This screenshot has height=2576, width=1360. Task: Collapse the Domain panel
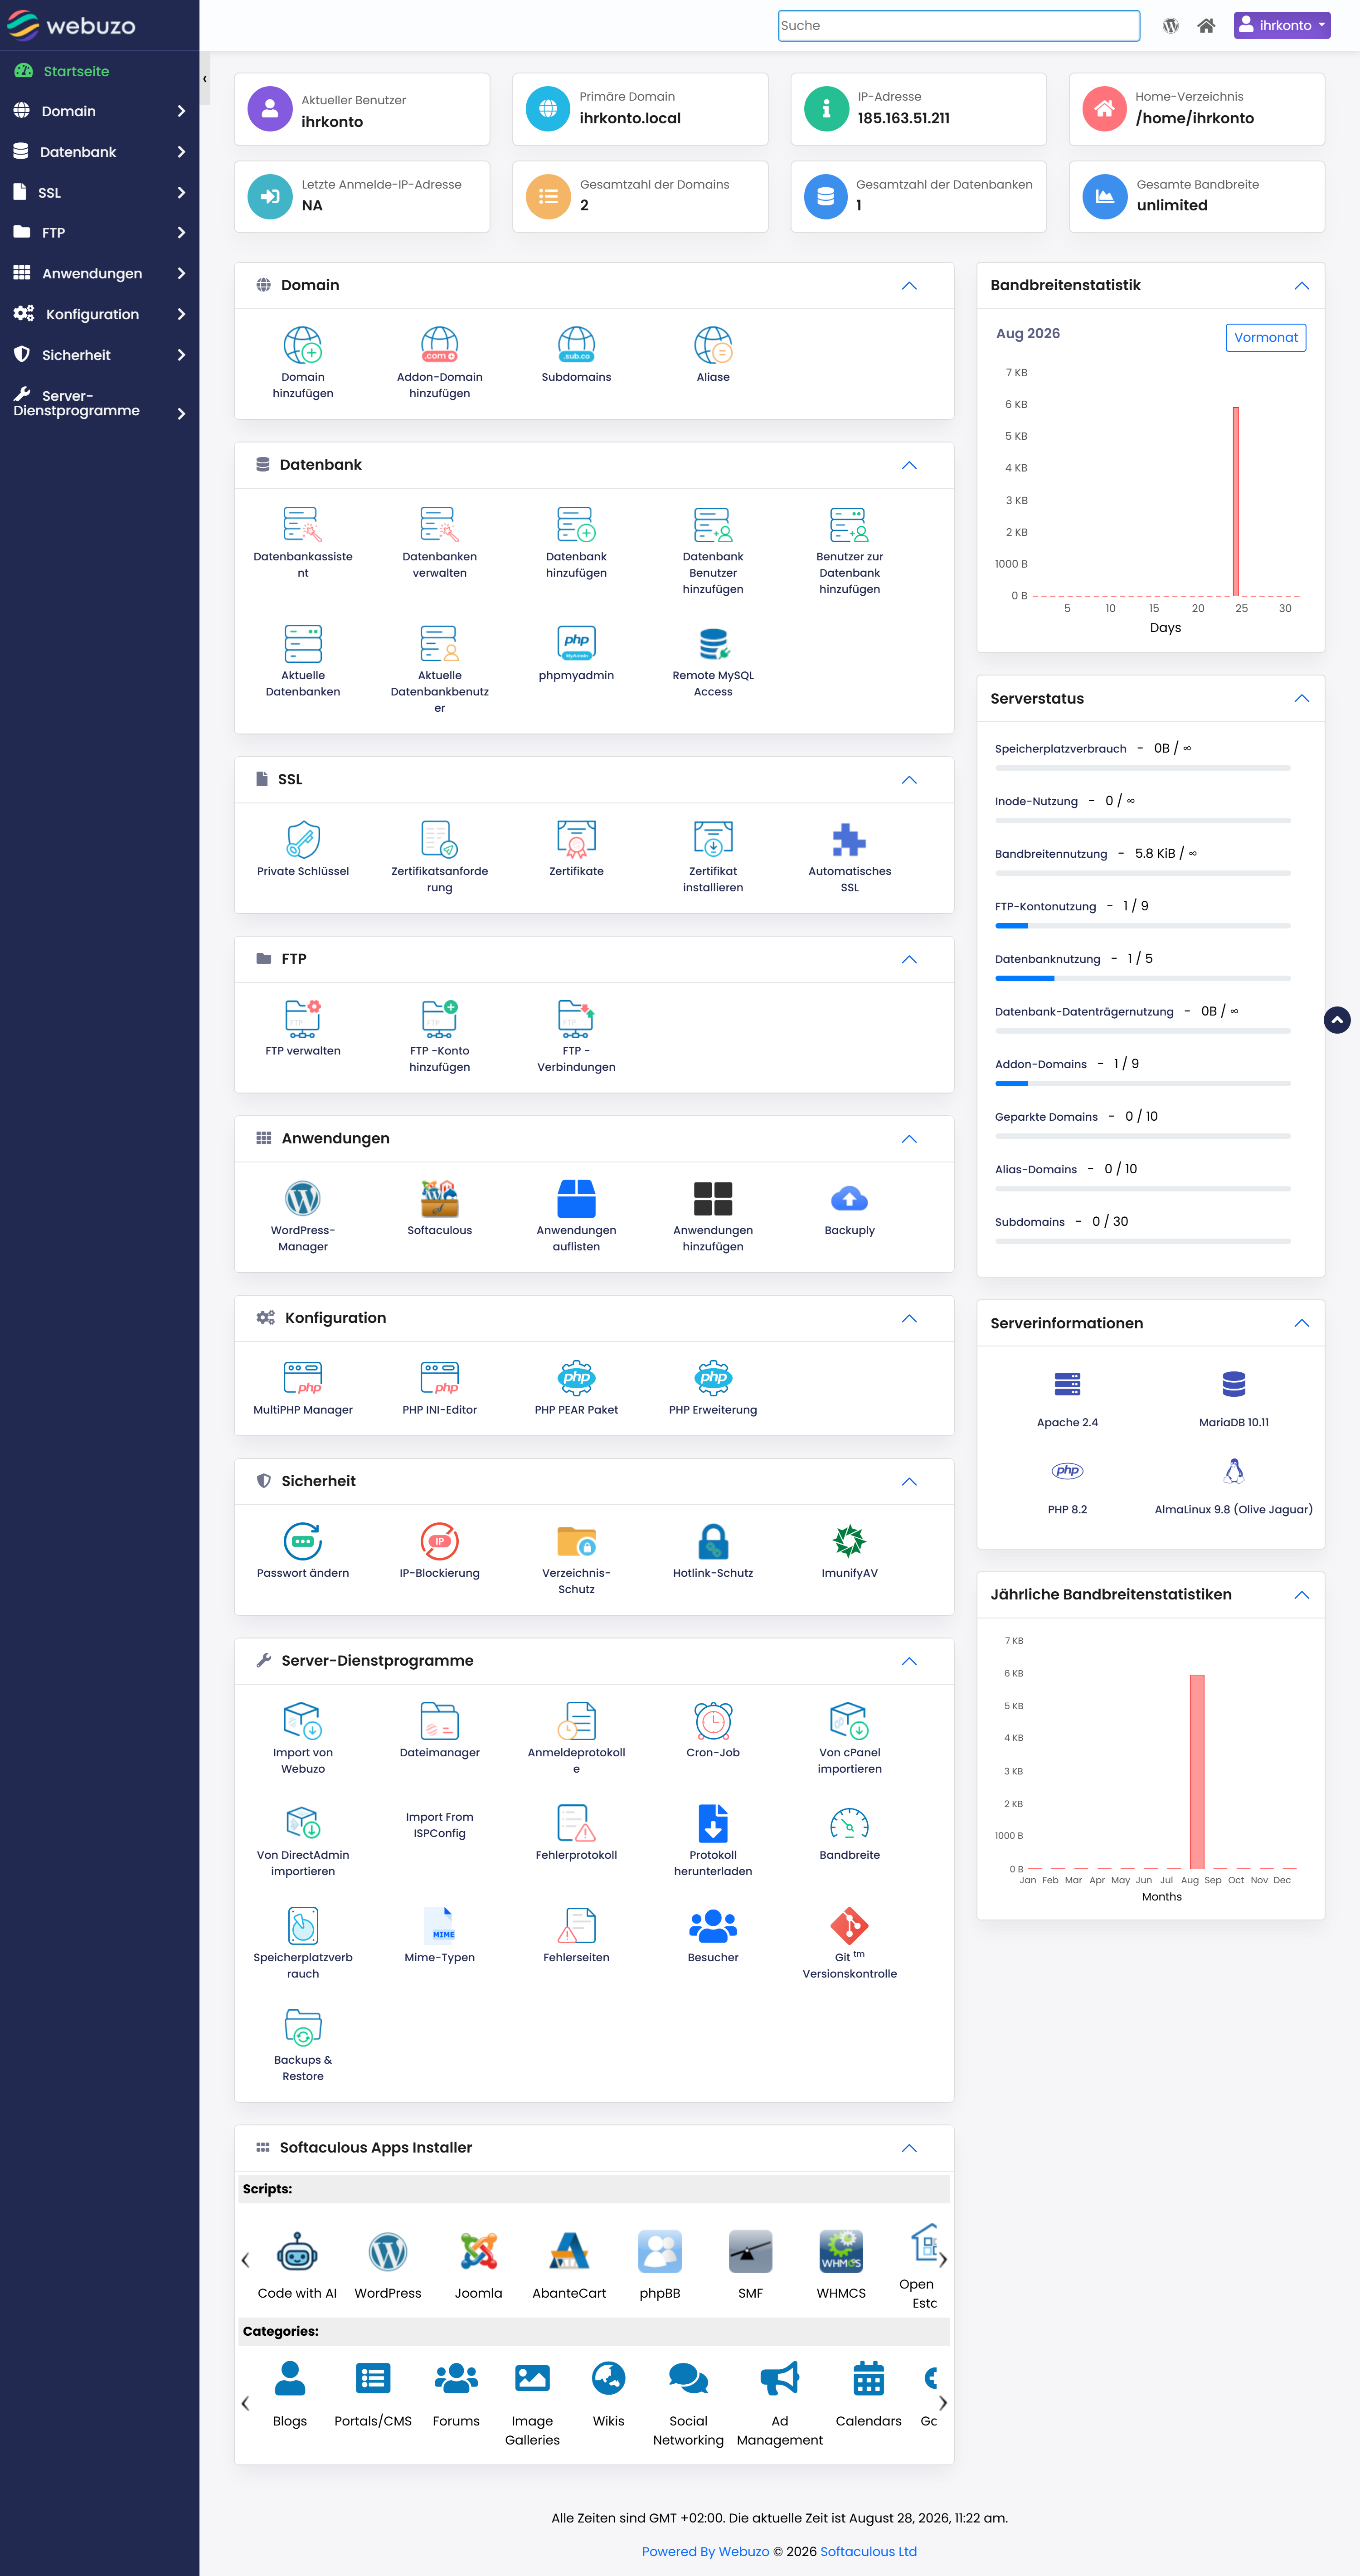909,286
